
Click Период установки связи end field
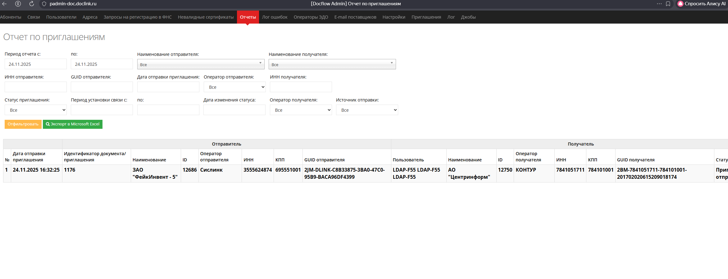168,110
